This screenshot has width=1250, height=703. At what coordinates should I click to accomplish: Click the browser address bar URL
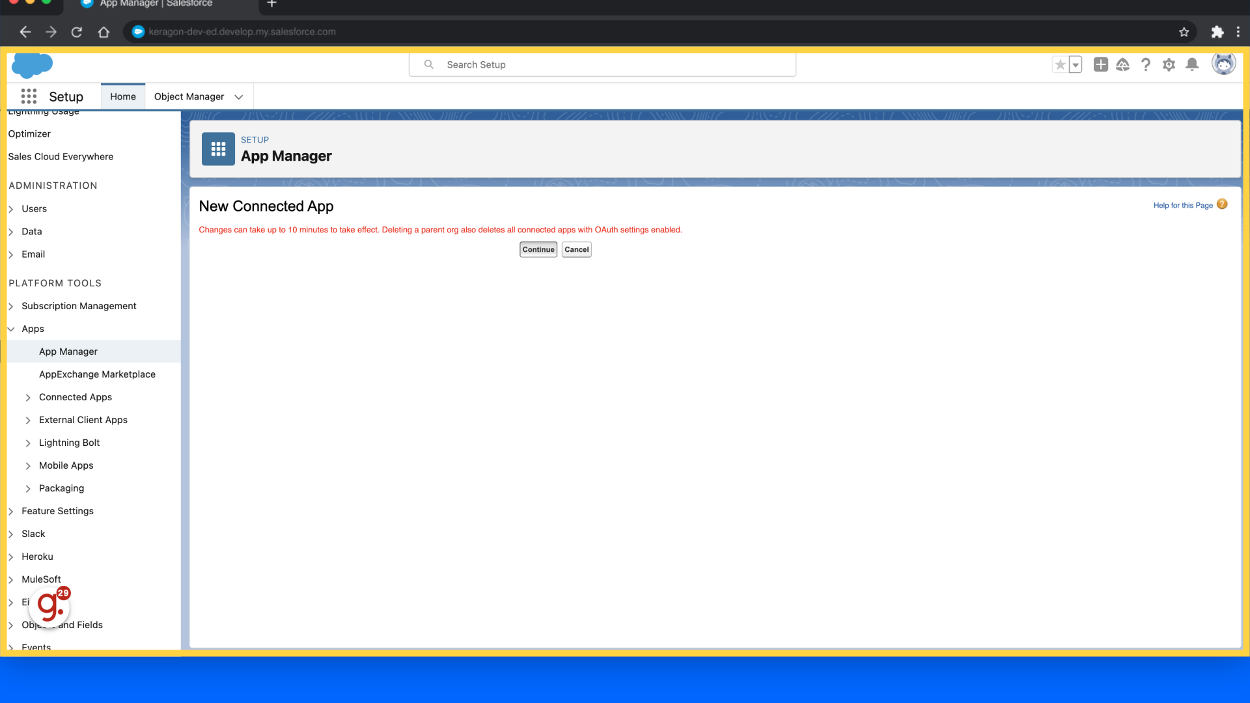pyautogui.click(x=242, y=32)
